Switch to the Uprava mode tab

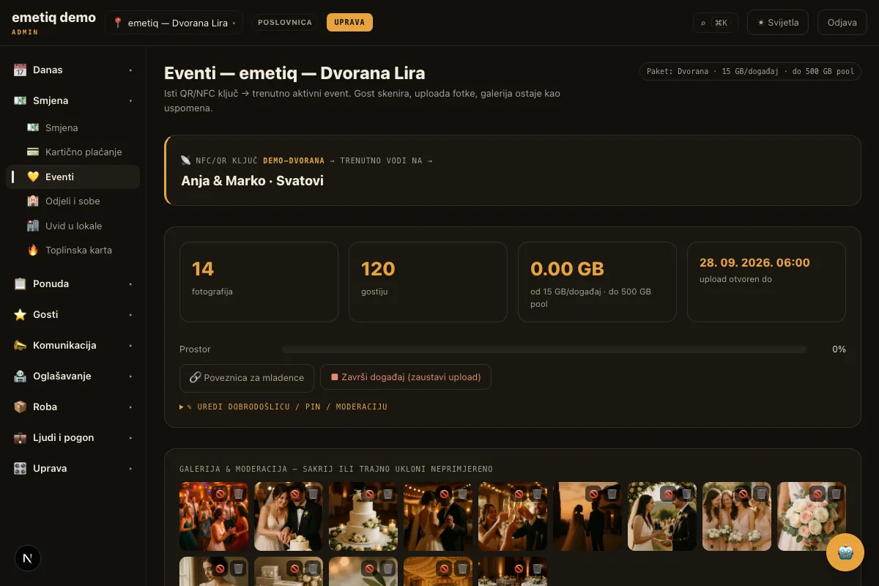tap(349, 23)
